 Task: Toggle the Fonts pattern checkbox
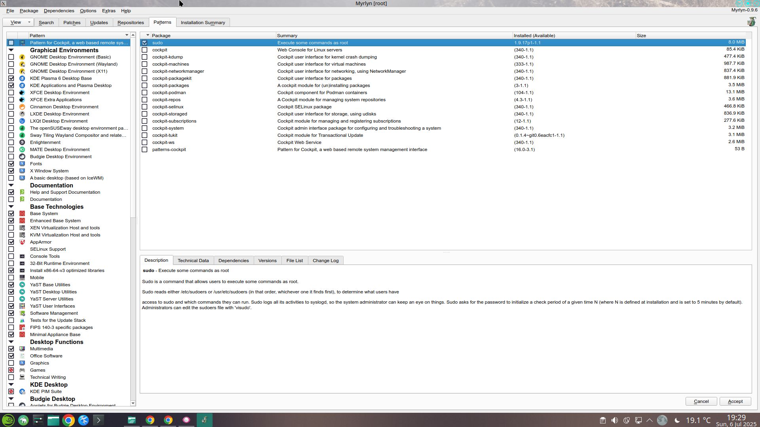click(11, 164)
